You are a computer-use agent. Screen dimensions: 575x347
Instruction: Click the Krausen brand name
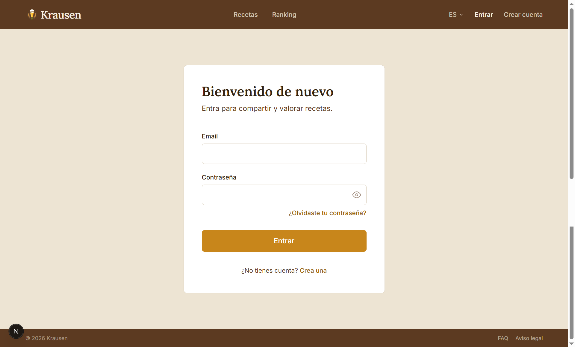(x=61, y=15)
